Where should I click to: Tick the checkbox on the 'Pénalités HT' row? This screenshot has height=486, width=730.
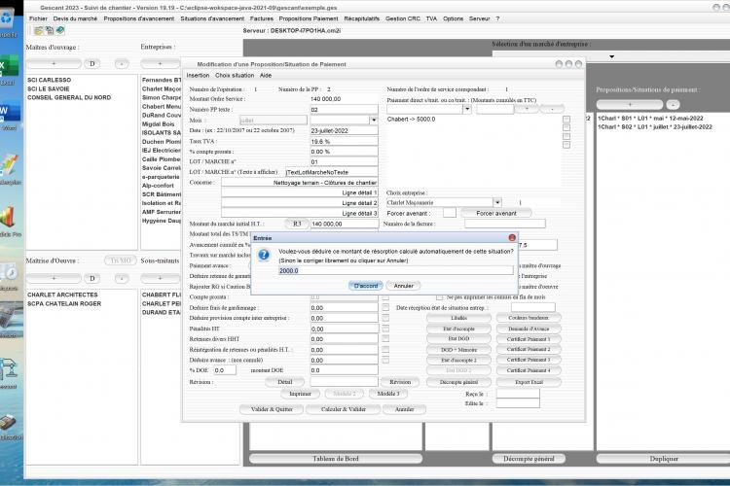coord(385,329)
